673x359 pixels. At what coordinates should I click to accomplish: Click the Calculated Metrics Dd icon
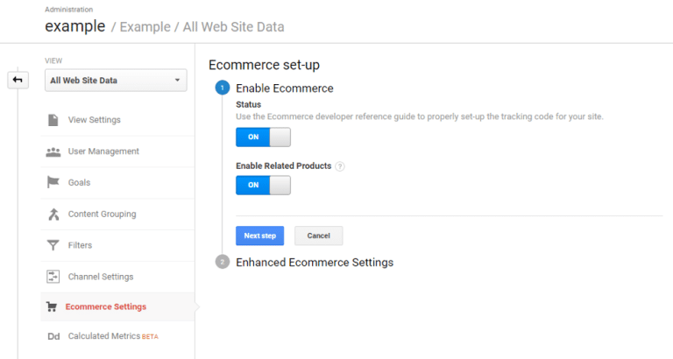(x=53, y=336)
